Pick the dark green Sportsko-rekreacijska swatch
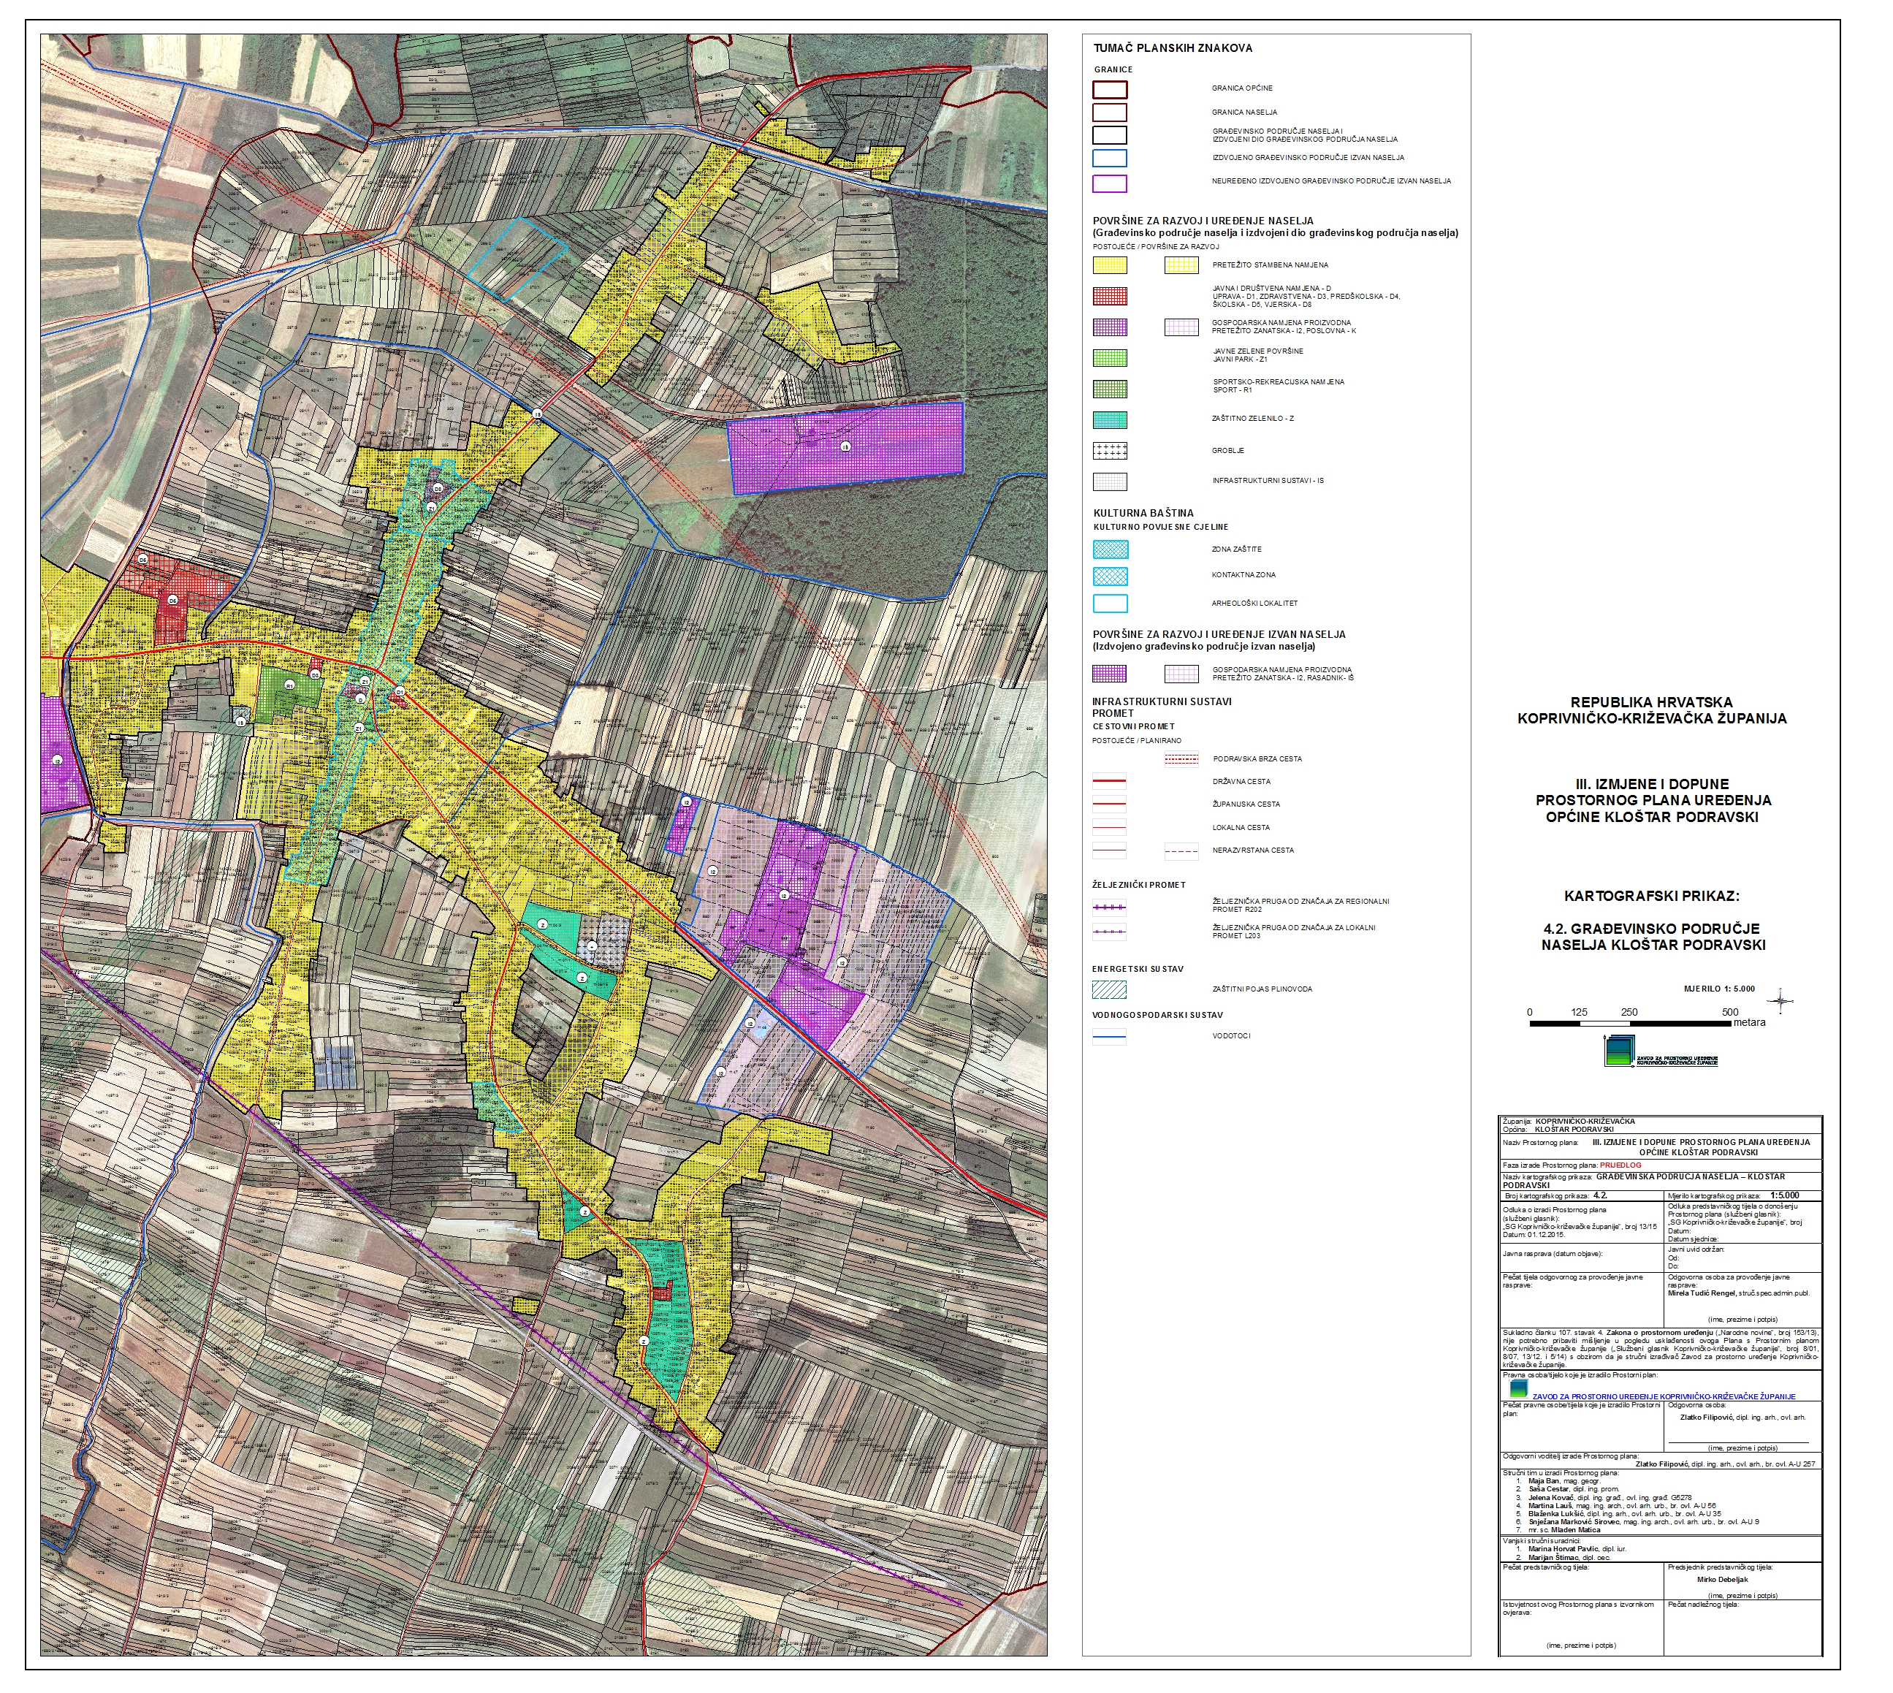 pyautogui.click(x=1110, y=389)
